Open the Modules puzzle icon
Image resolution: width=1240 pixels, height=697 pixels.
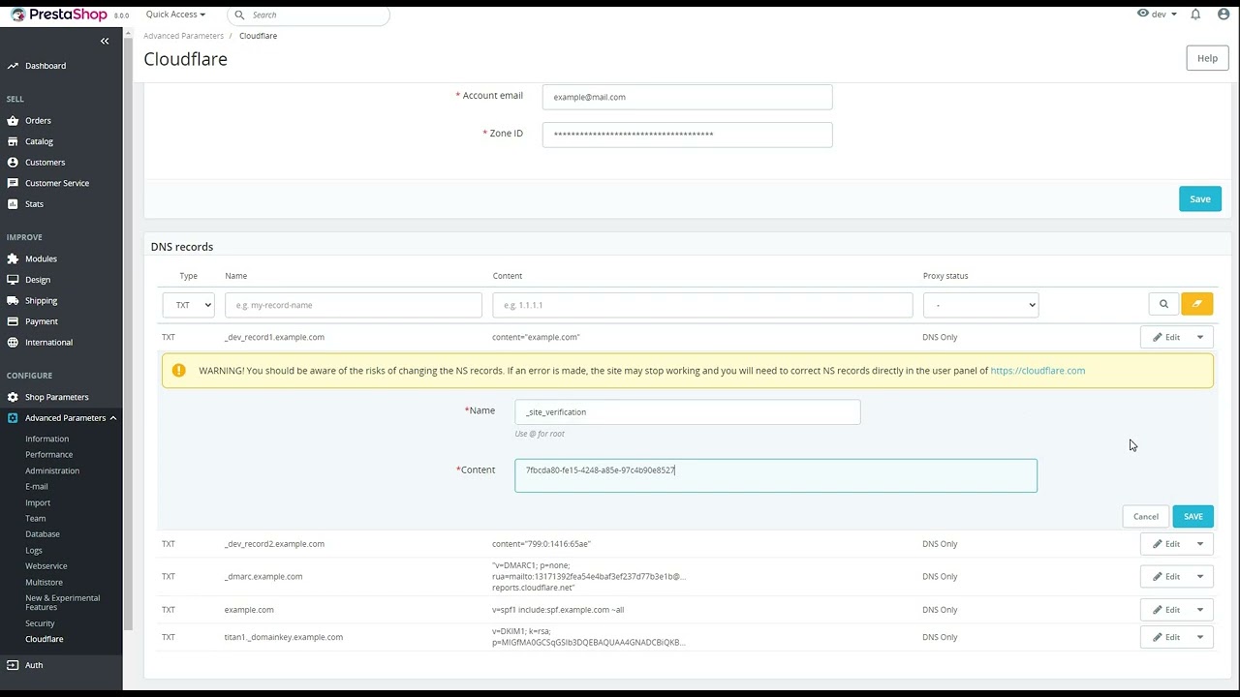pos(13,259)
